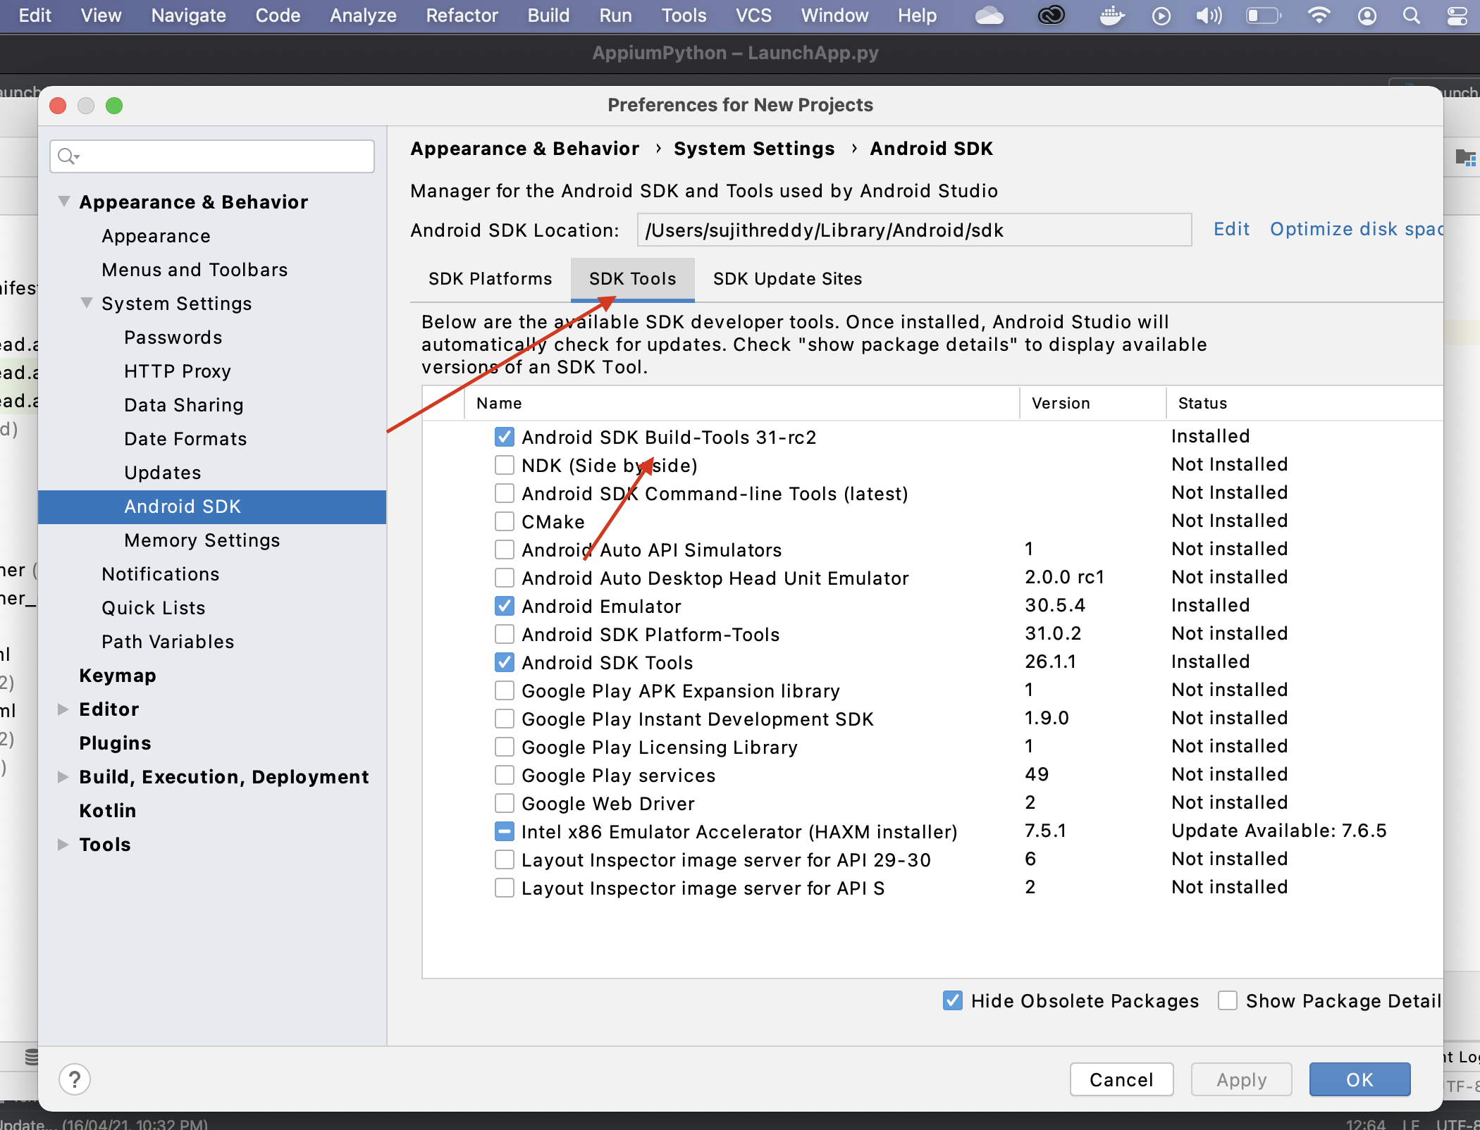Click Optimize disk space link

point(1356,230)
